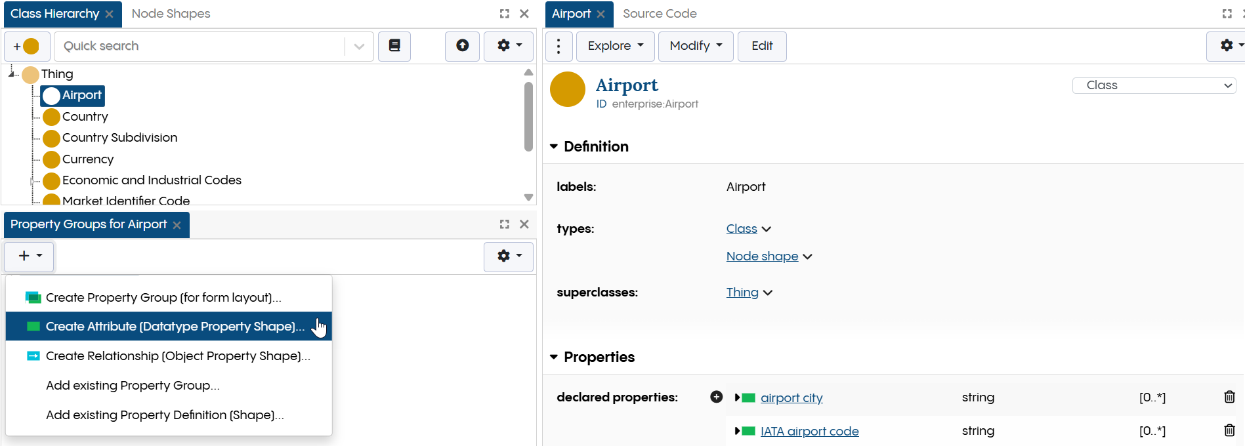Open the Airport form settings gear
1245x446 pixels.
coord(1227,46)
